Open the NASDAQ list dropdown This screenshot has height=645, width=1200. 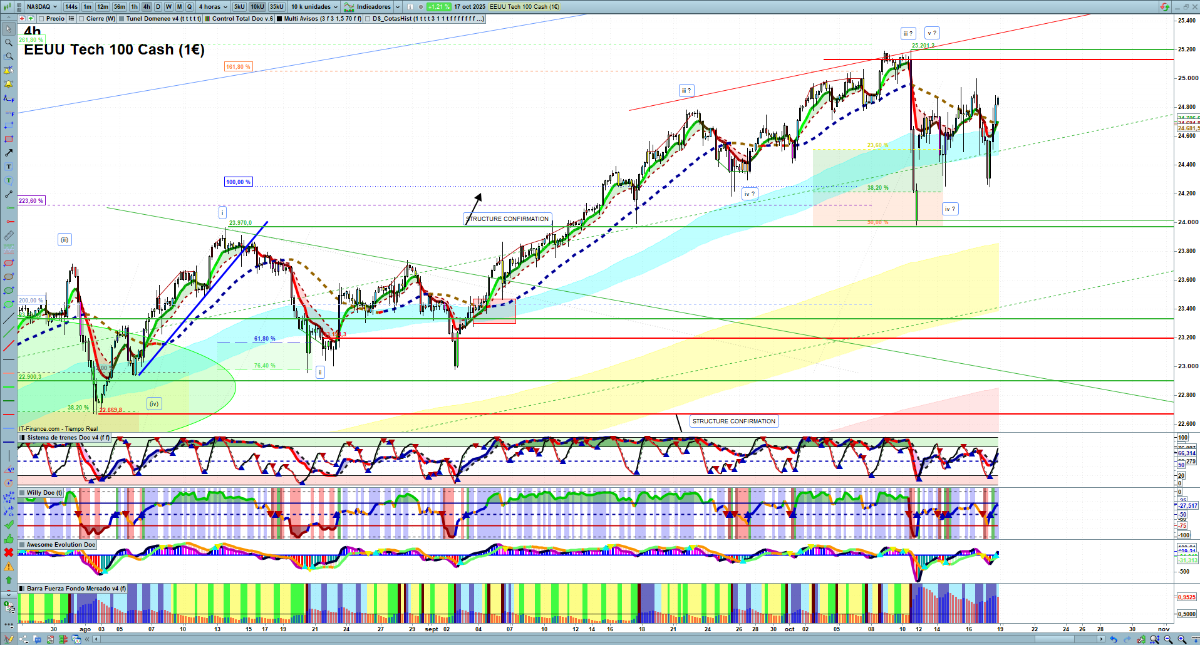(x=42, y=7)
